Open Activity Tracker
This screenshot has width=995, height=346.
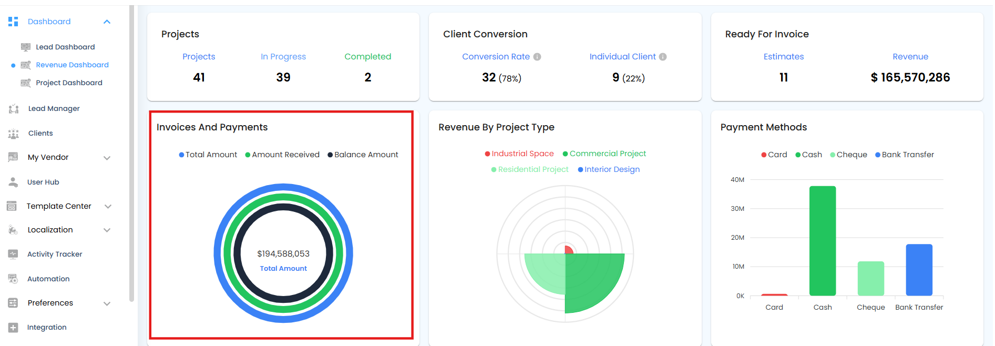(x=55, y=254)
